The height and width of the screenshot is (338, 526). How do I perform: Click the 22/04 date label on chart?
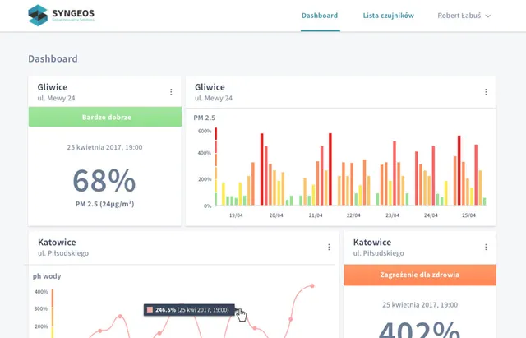353,215
